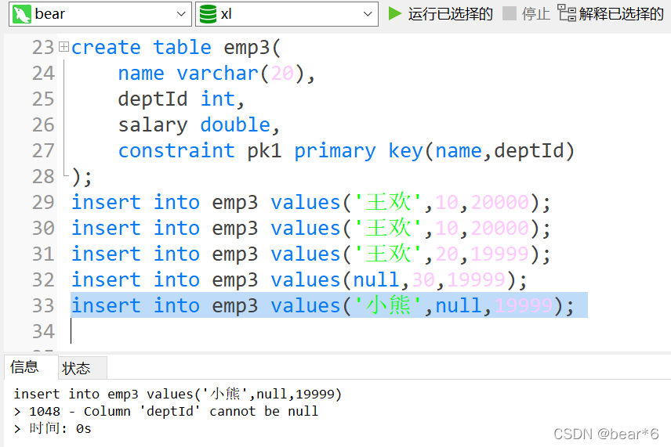The image size is (671, 447).
Task: Switch to the 状态 tab
Action: pyautogui.click(x=76, y=369)
